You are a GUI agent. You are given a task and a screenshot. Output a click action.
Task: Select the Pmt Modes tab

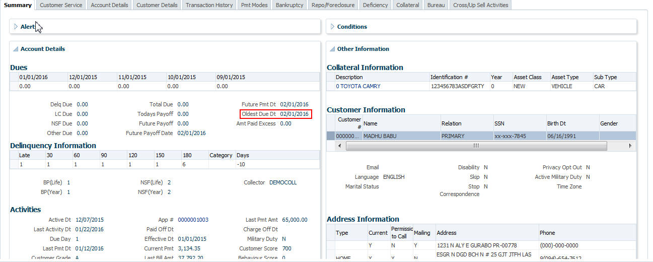[x=254, y=5]
